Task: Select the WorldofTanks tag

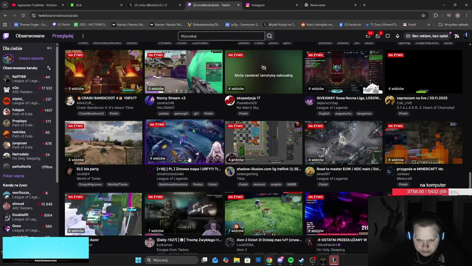Action: pyautogui.click(x=117, y=184)
